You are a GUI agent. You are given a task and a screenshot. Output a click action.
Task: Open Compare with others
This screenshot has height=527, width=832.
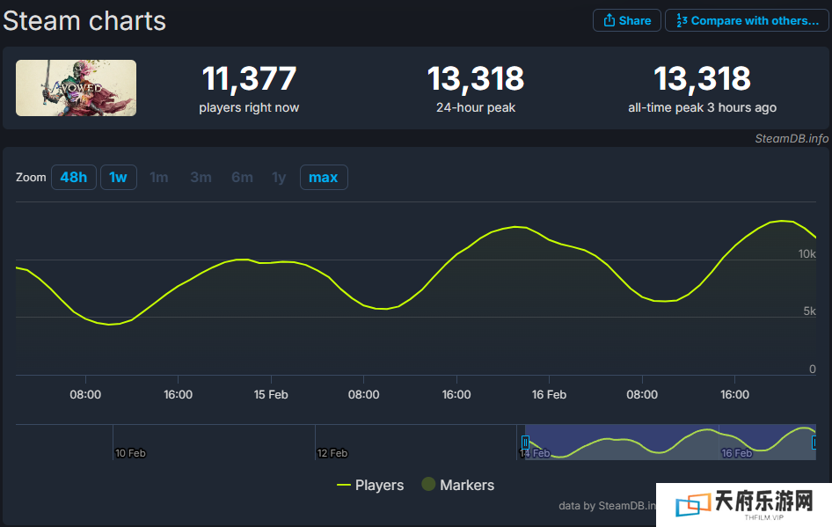coord(747,21)
